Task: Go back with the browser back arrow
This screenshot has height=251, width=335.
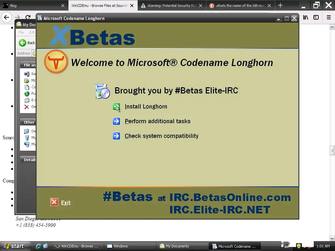Action: tap(7, 17)
